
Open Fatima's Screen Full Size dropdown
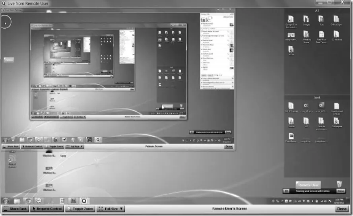(x=74, y=146)
